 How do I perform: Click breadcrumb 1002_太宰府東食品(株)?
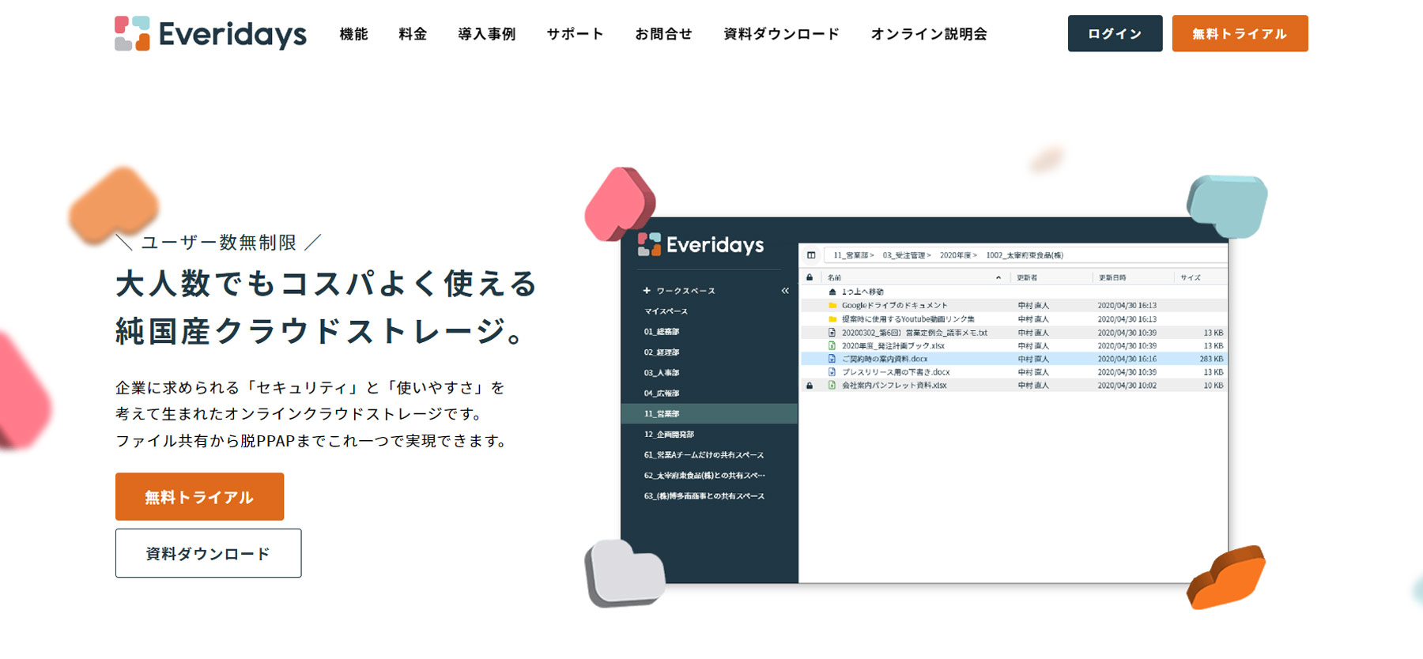(x=1025, y=255)
